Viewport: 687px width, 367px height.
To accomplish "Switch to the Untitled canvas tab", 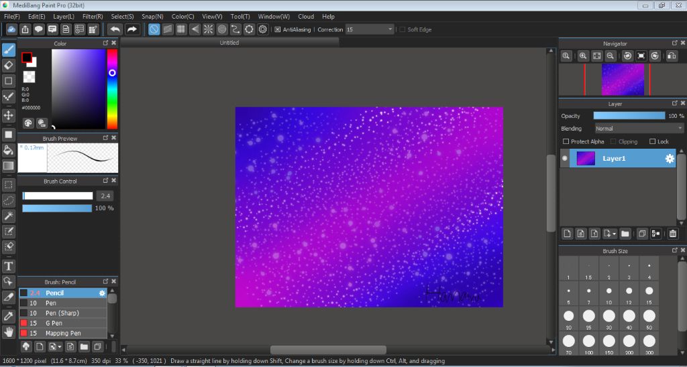I will (x=229, y=42).
